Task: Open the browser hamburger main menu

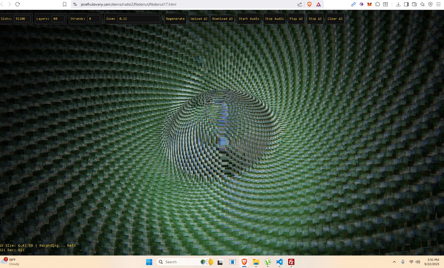Action: pyautogui.click(x=438, y=4)
